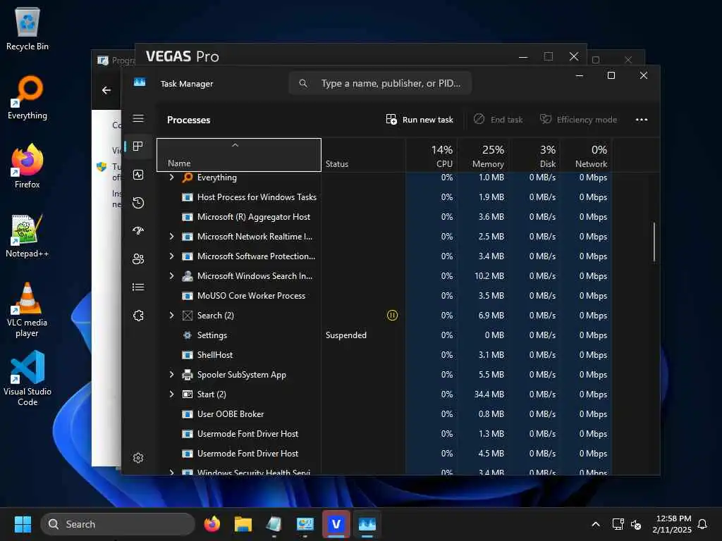The width and height of the screenshot is (722, 541).
Task: Click the network status tray icon
Action: tap(618, 524)
